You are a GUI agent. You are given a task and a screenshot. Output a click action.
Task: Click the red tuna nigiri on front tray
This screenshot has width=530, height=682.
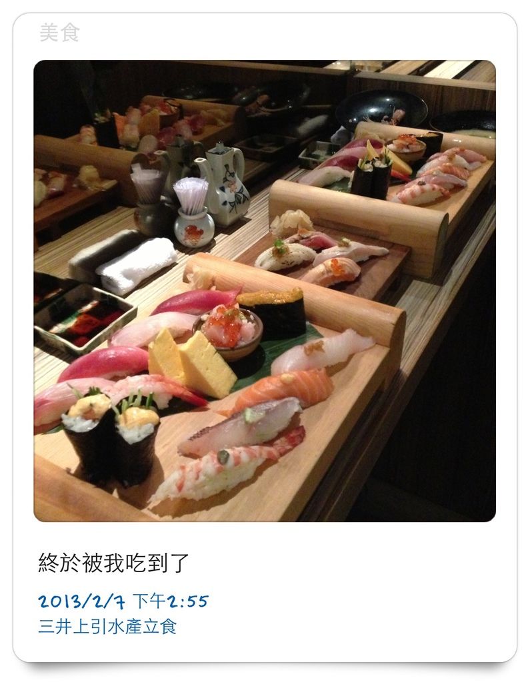pos(105,364)
